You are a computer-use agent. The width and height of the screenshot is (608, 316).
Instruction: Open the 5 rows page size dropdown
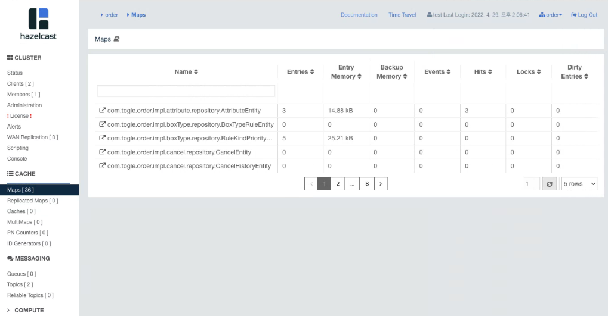pos(579,184)
